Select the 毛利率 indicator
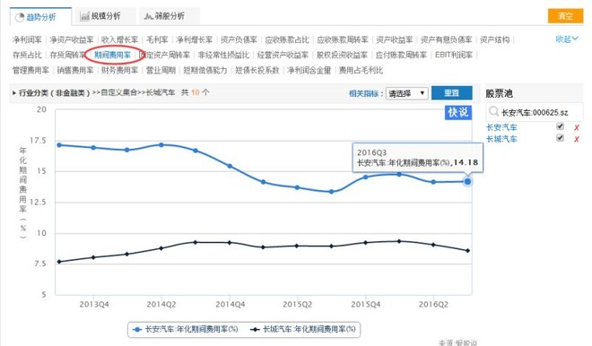Viewport: 592px width, 346px height. tap(157, 39)
